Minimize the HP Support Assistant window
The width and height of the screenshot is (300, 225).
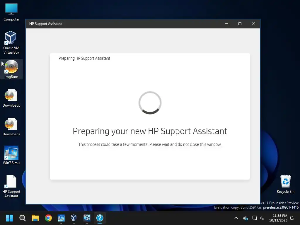[226, 24]
